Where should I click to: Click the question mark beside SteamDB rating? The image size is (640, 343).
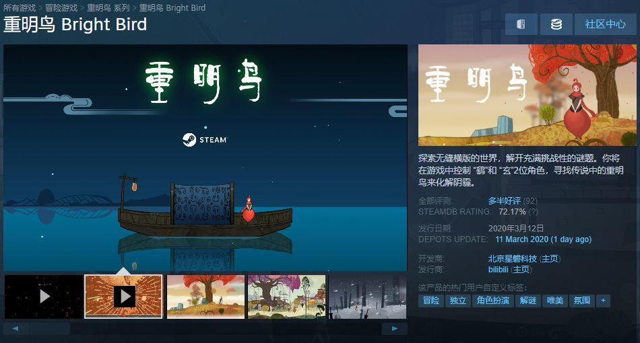coord(533,212)
